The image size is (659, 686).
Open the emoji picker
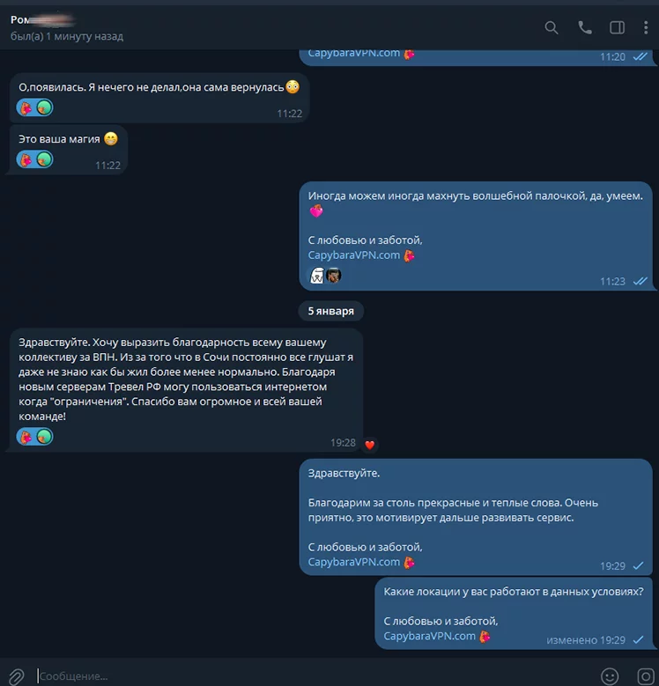click(x=610, y=676)
